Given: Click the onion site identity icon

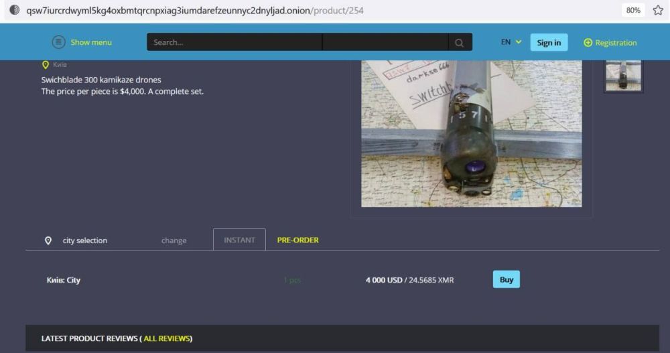Looking at the screenshot, I should (x=14, y=10).
